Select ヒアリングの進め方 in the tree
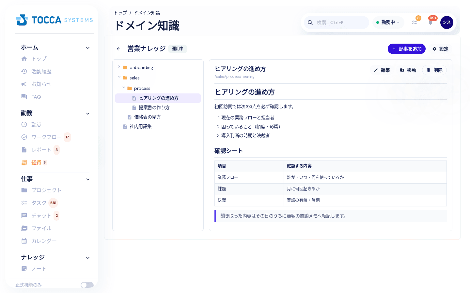The height and width of the screenshot is (293, 470). click(x=158, y=98)
